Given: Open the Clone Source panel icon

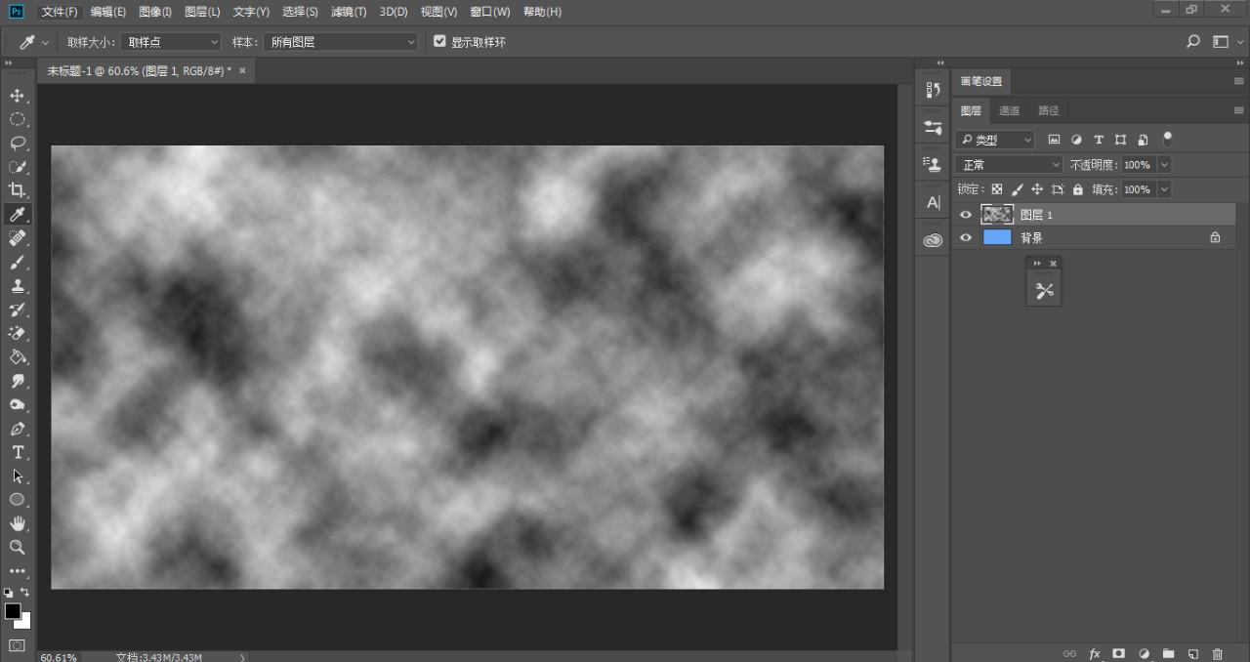Looking at the screenshot, I should [933, 164].
